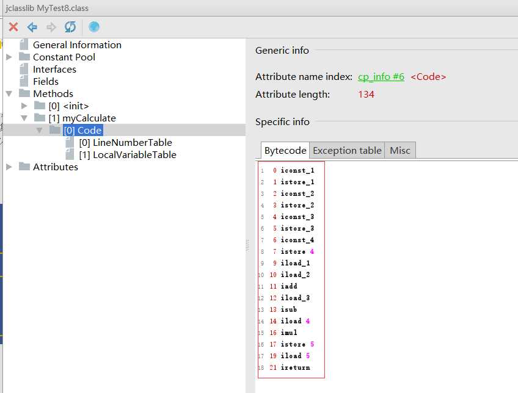
Task: Click the Methods folder icon
Action: [24, 93]
